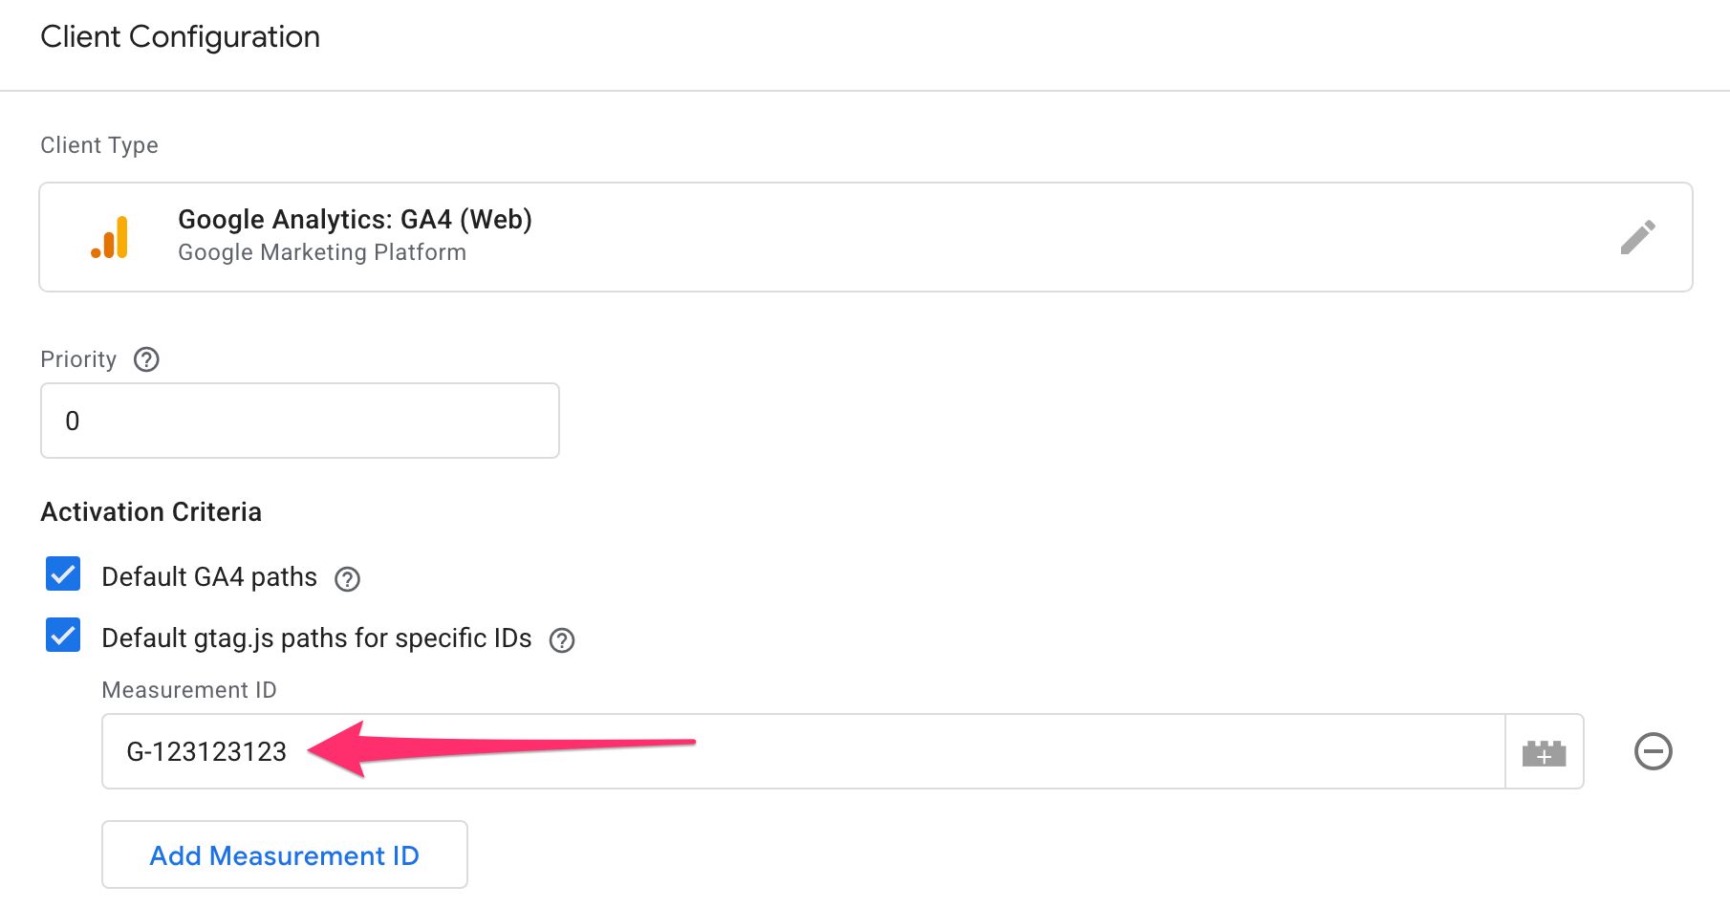Click the Priority label text
Screen dimensions: 1730x908
(78, 359)
